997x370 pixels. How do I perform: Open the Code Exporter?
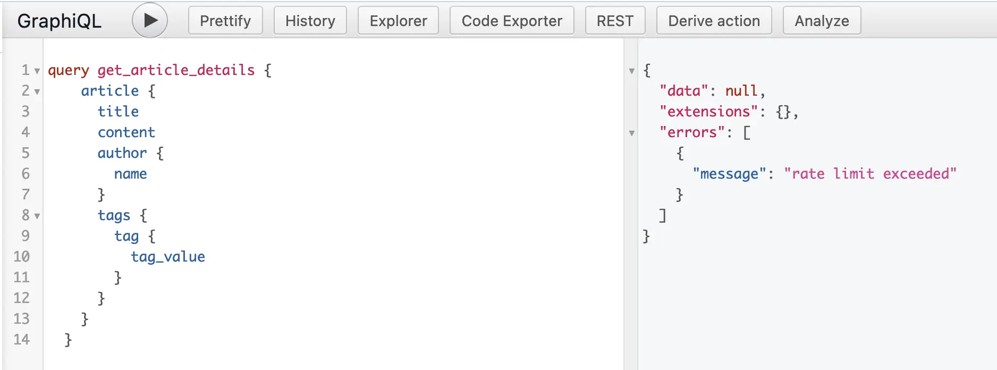coord(512,21)
